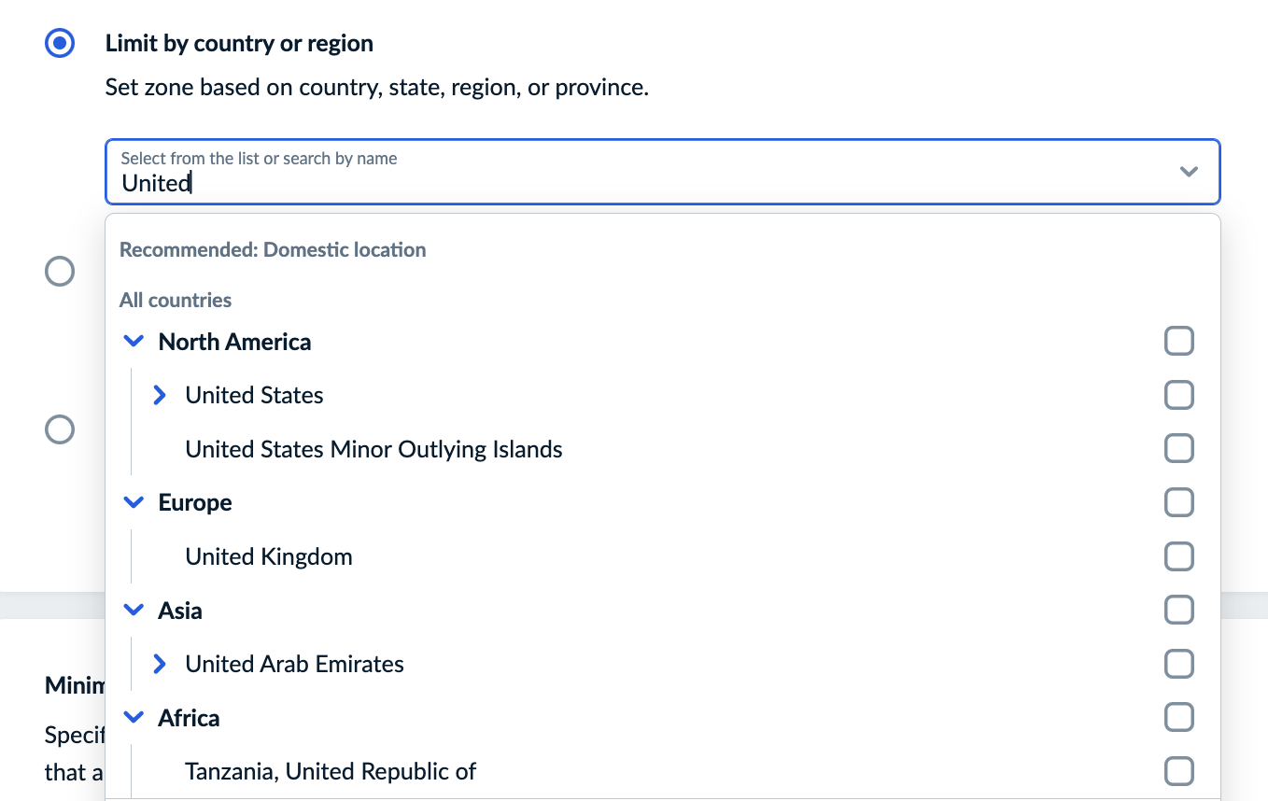Screen dimensions: 1268x801
Task: Collapse the Europe continent group
Action: pos(133,502)
